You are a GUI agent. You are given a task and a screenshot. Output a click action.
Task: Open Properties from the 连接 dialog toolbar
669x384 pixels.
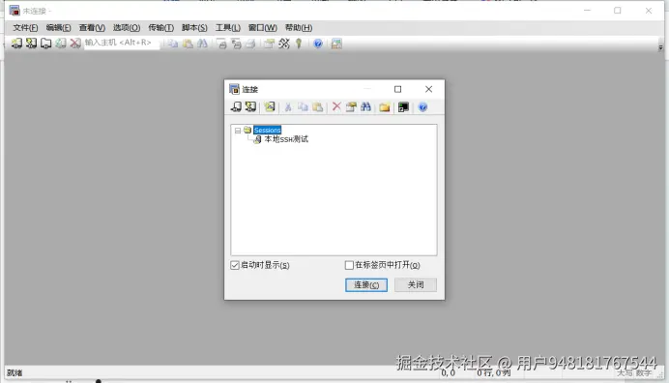[x=351, y=107]
